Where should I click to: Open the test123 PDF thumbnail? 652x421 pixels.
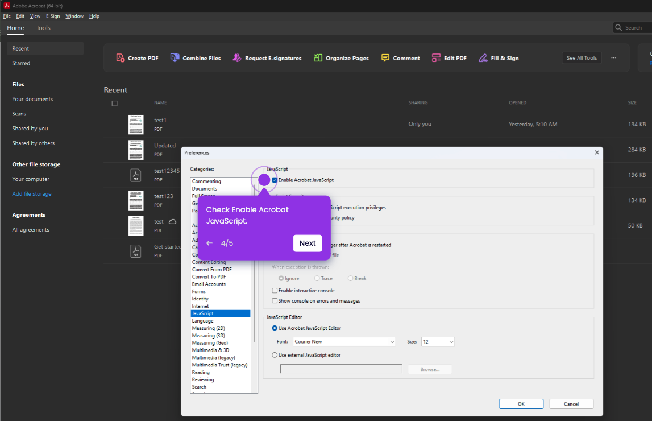click(x=136, y=200)
